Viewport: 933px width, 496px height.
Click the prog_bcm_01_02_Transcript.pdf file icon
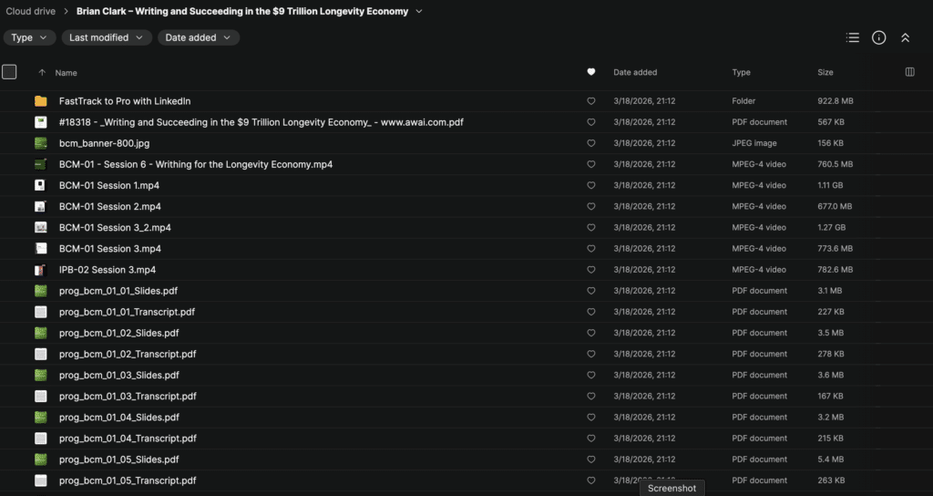[40, 355]
